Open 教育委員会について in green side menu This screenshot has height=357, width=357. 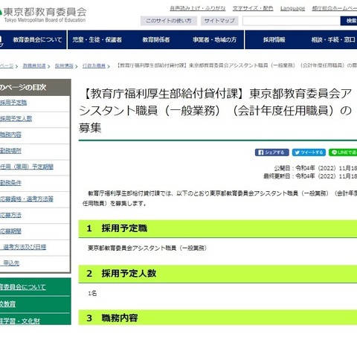pyautogui.click(x=23, y=287)
